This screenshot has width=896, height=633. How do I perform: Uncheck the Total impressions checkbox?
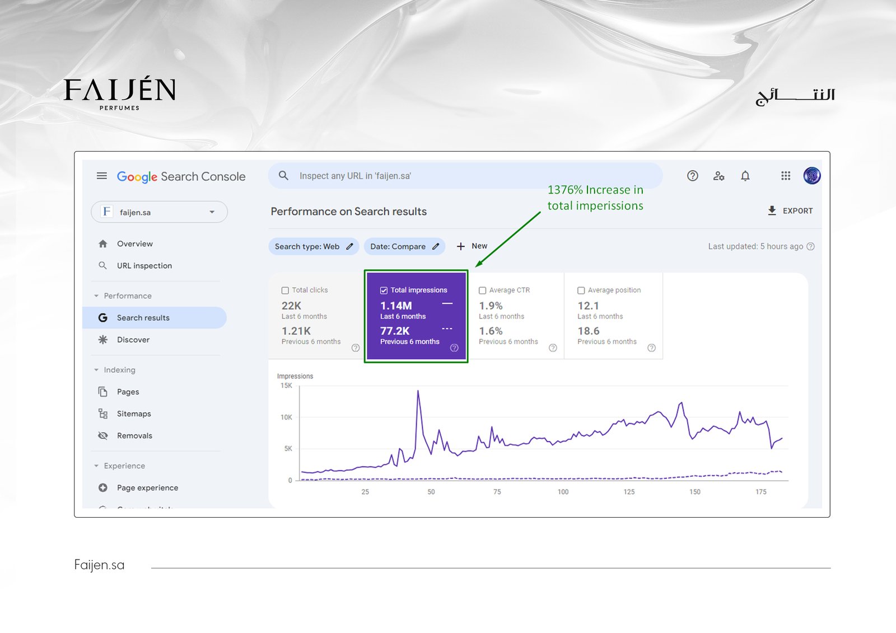pos(384,290)
